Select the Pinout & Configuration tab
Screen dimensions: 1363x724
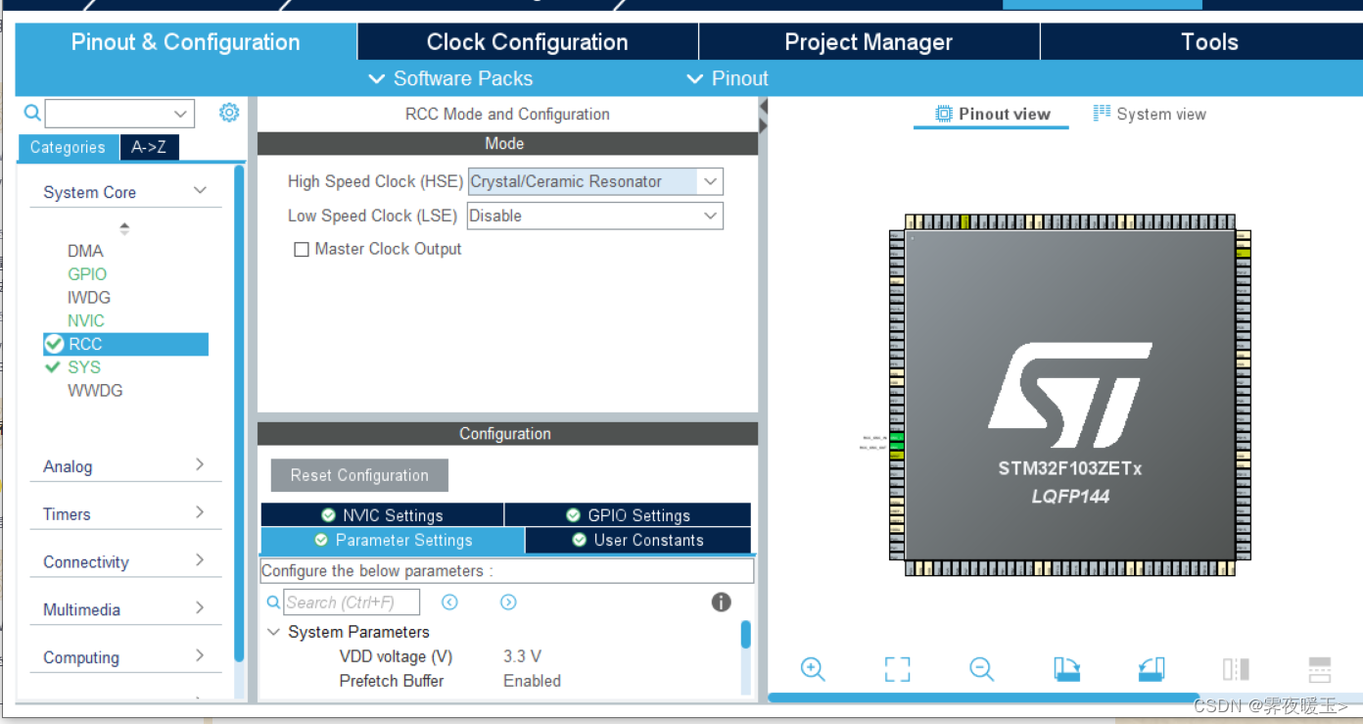pyautogui.click(x=186, y=42)
